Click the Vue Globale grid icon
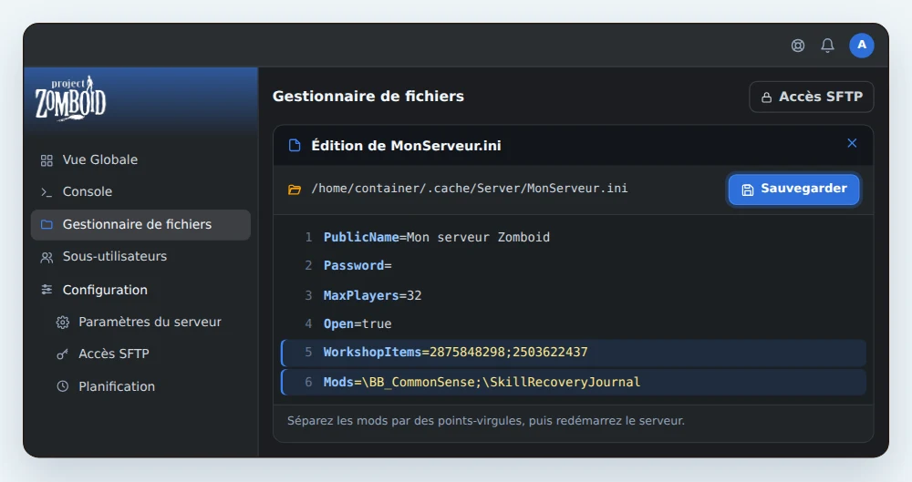 47,159
